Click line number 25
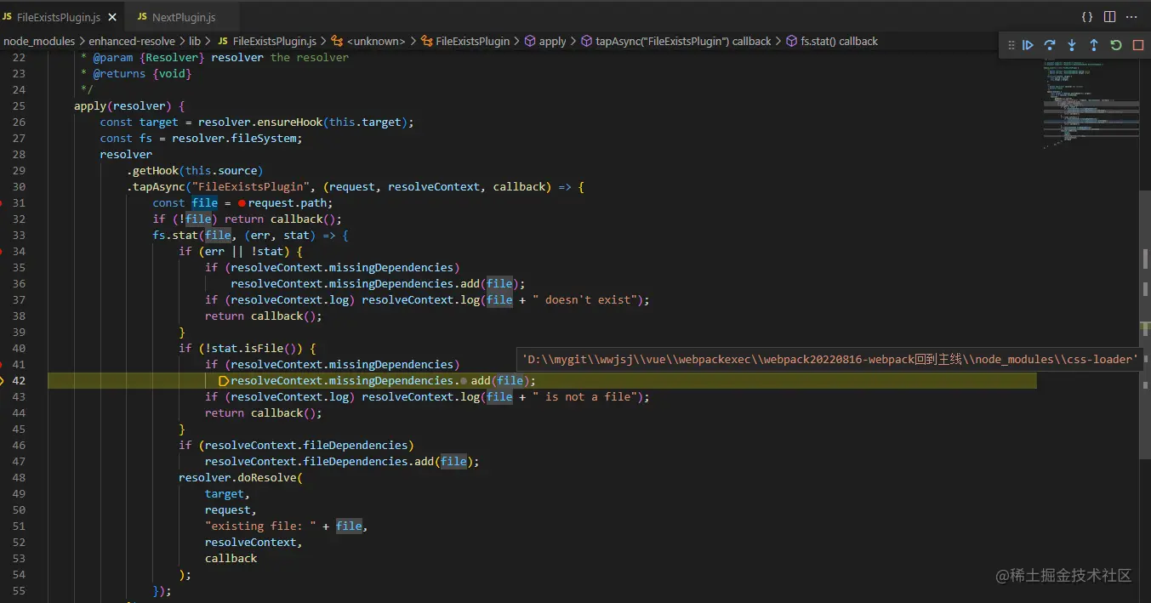This screenshot has width=1151, height=603. point(19,106)
